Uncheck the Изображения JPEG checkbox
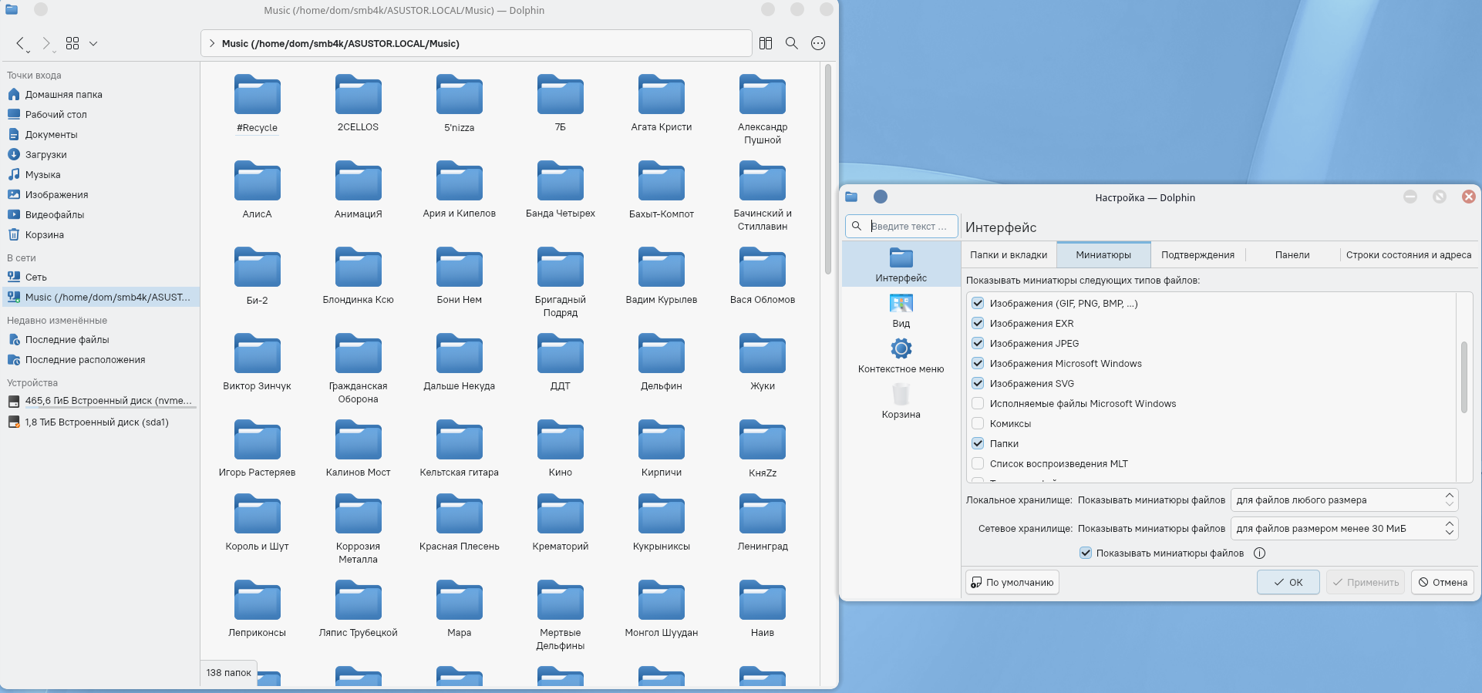Screen dimensions: 1482x693 click(978, 343)
